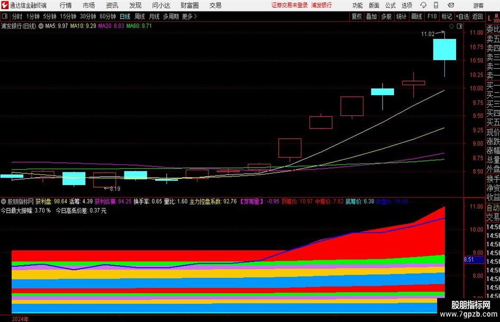Open the 市场 menu

89,5
